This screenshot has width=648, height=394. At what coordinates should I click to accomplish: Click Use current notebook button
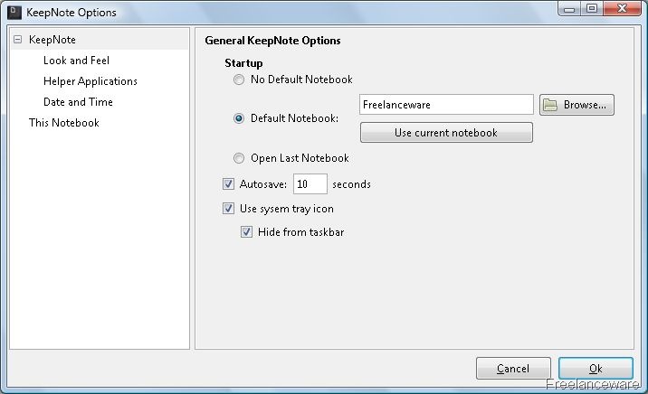pyautogui.click(x=446, y=133)
